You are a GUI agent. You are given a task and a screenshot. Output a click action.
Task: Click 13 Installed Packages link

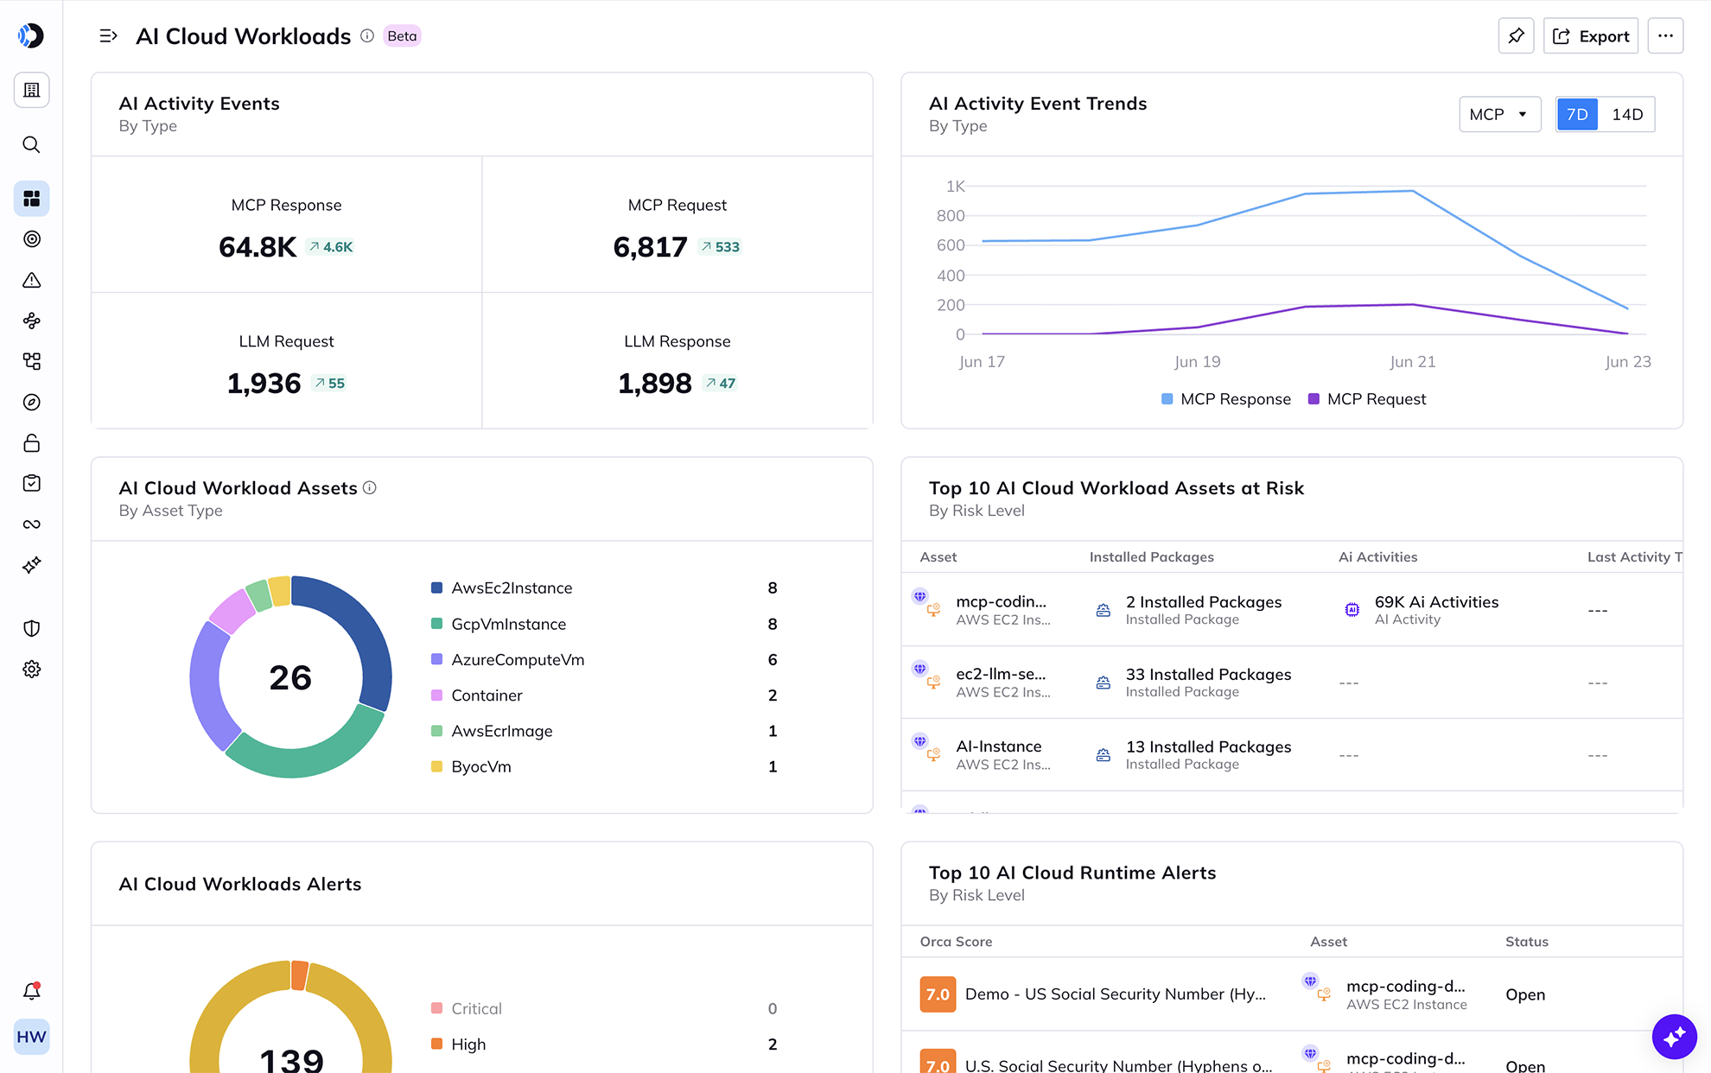(x=1208, y=747)
